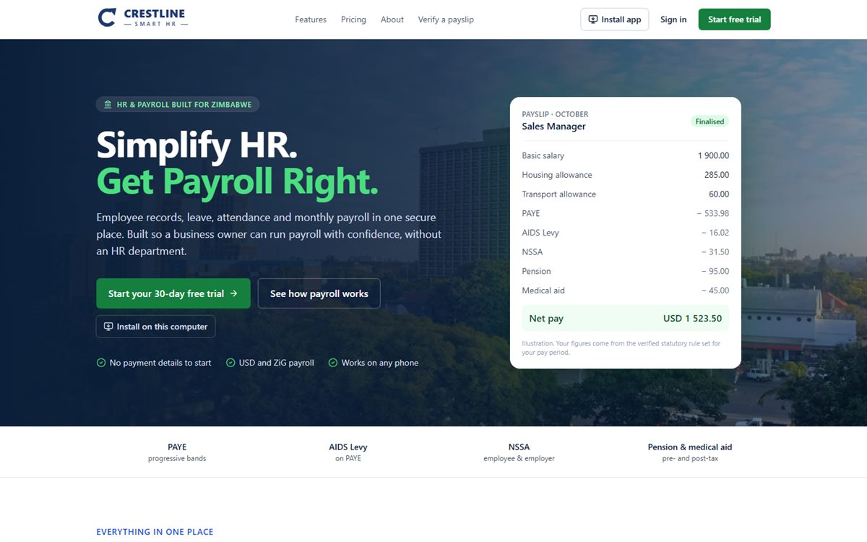Click the Simplify HR. headline

click(x=197, y=145)
